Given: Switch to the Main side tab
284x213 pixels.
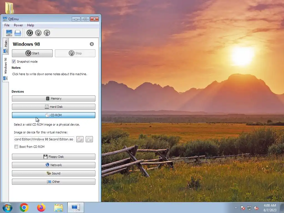Looking at the screenshot, I should (6, 46).
